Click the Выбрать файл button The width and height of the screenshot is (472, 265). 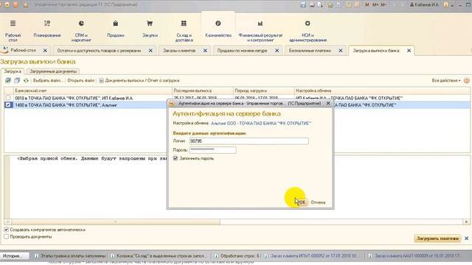(47, 80)
